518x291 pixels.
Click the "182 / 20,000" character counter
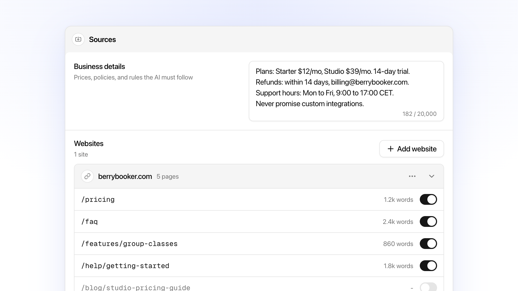(420, 114)
